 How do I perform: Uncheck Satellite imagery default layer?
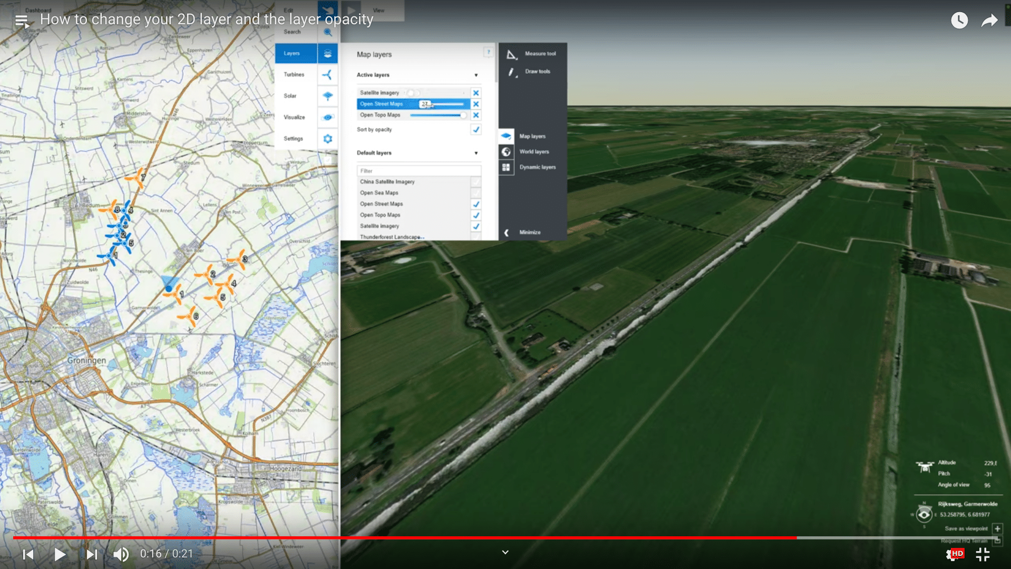(475, 226)
